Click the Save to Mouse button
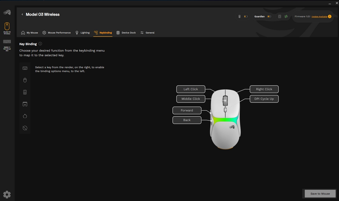Viewport: 339px width, 201px height. (320, 194)
